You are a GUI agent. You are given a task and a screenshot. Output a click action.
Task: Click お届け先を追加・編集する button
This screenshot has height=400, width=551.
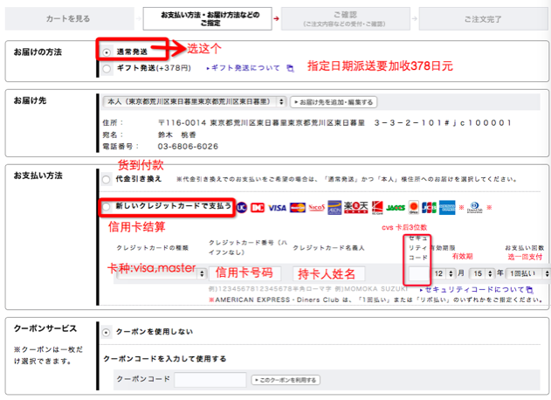333,101
